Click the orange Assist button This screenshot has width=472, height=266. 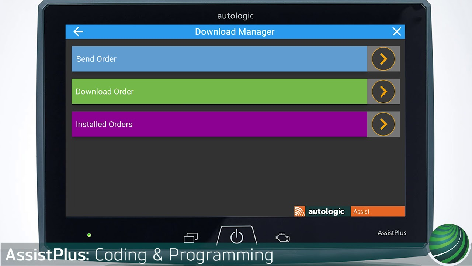[x=377, y=211]
